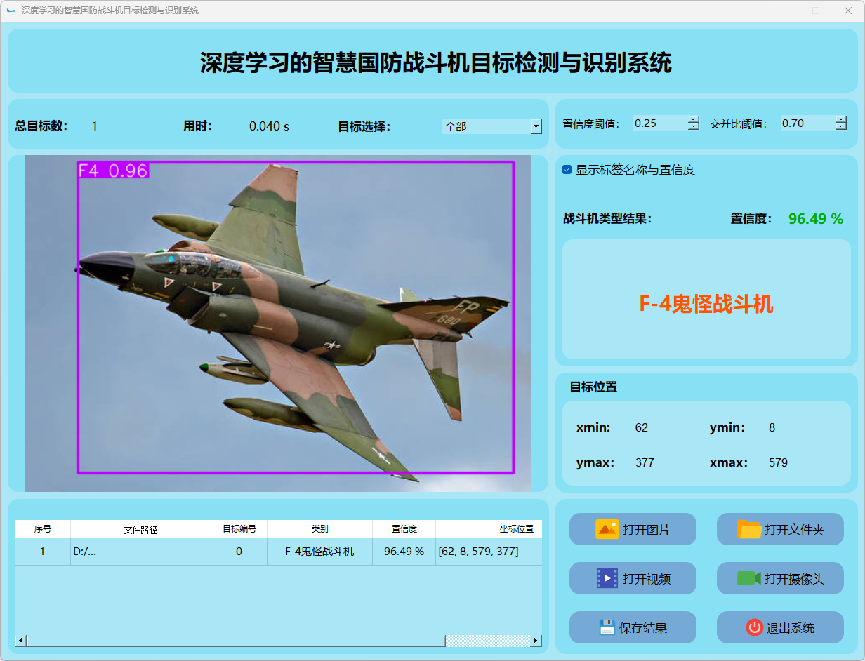Click the green camera icon for Open Camera
This screenshot has height=661, width=865.
(748, 578)
